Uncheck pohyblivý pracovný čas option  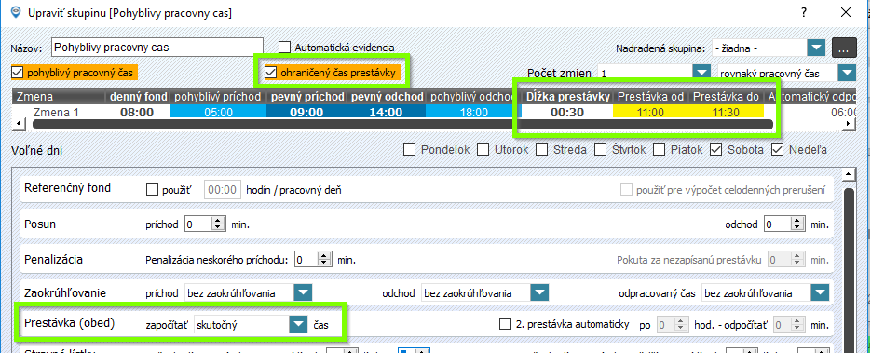(x=17, y=72)
